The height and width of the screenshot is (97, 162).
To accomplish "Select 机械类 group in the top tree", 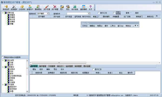I will pos(12,17).
